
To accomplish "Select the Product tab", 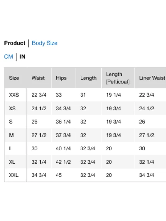I will 15,43.
